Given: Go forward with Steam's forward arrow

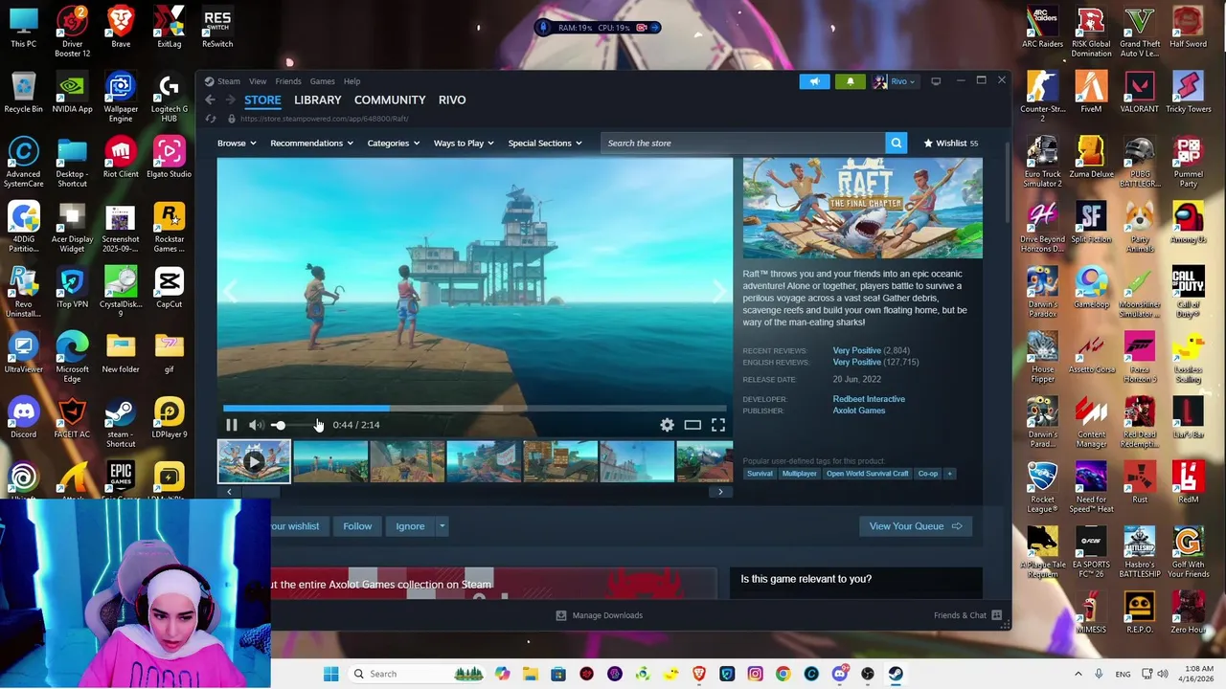Looking at the screenshot, I should pyautogui.click(x=231, y=100).
